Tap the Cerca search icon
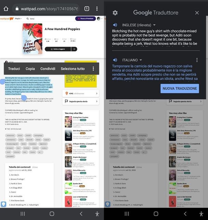The height and width of the screenshot is (220, 208). (x=28, y=19)
